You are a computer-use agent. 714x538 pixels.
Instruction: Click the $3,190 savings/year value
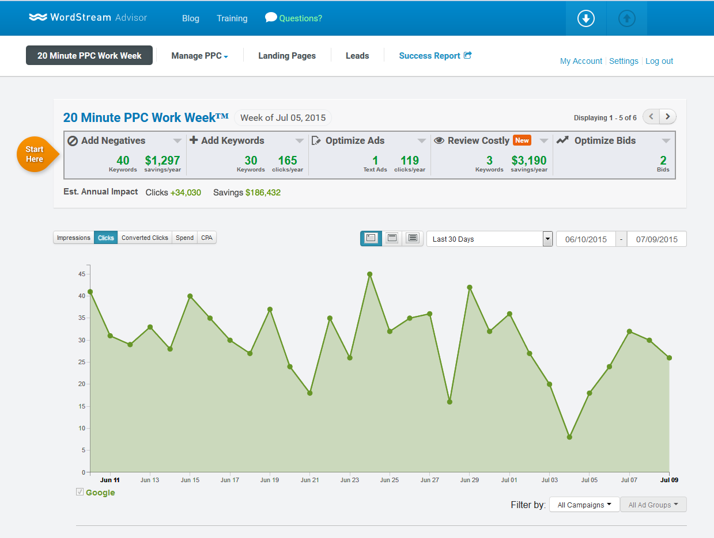pos(529,163)
